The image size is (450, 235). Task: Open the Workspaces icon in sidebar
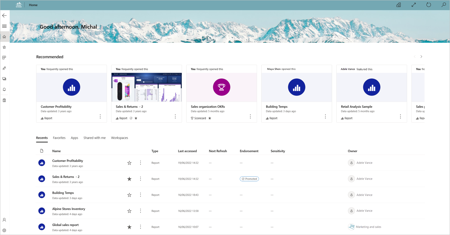4,79
